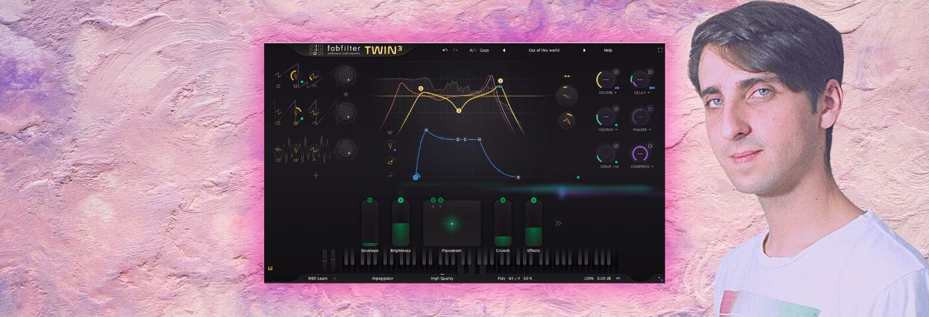This screenshot has height=317, width=929.
Task: Click the 60 % value in bottom bar
Action: click(x=528, y=279)
